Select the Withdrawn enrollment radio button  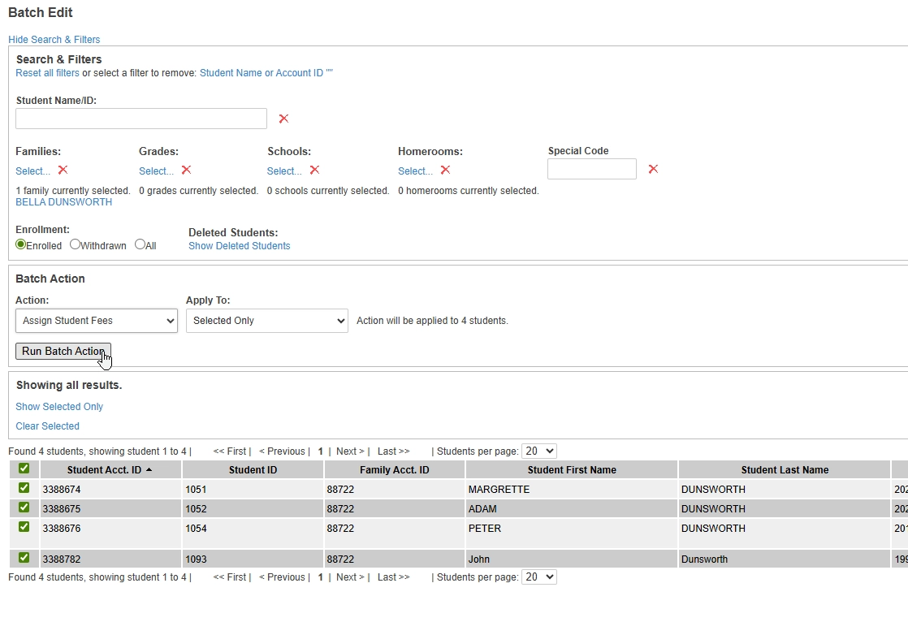(x=75, y=244)
